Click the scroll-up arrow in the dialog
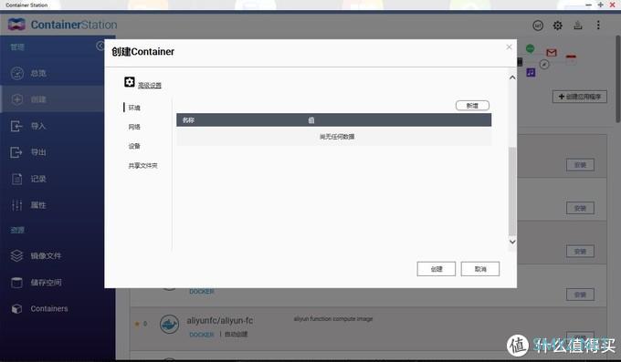Viewport: 621px width, 362px height. coord(512,78)
